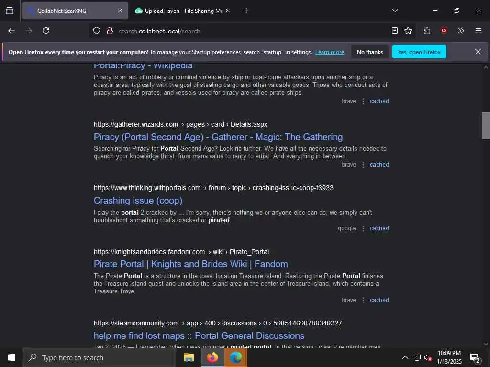Switch to CollabNet SearXNG tab

click(x=75, y=11)
